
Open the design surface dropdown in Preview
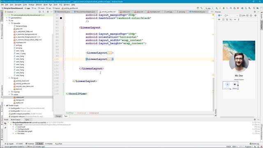tap(220, 16)
